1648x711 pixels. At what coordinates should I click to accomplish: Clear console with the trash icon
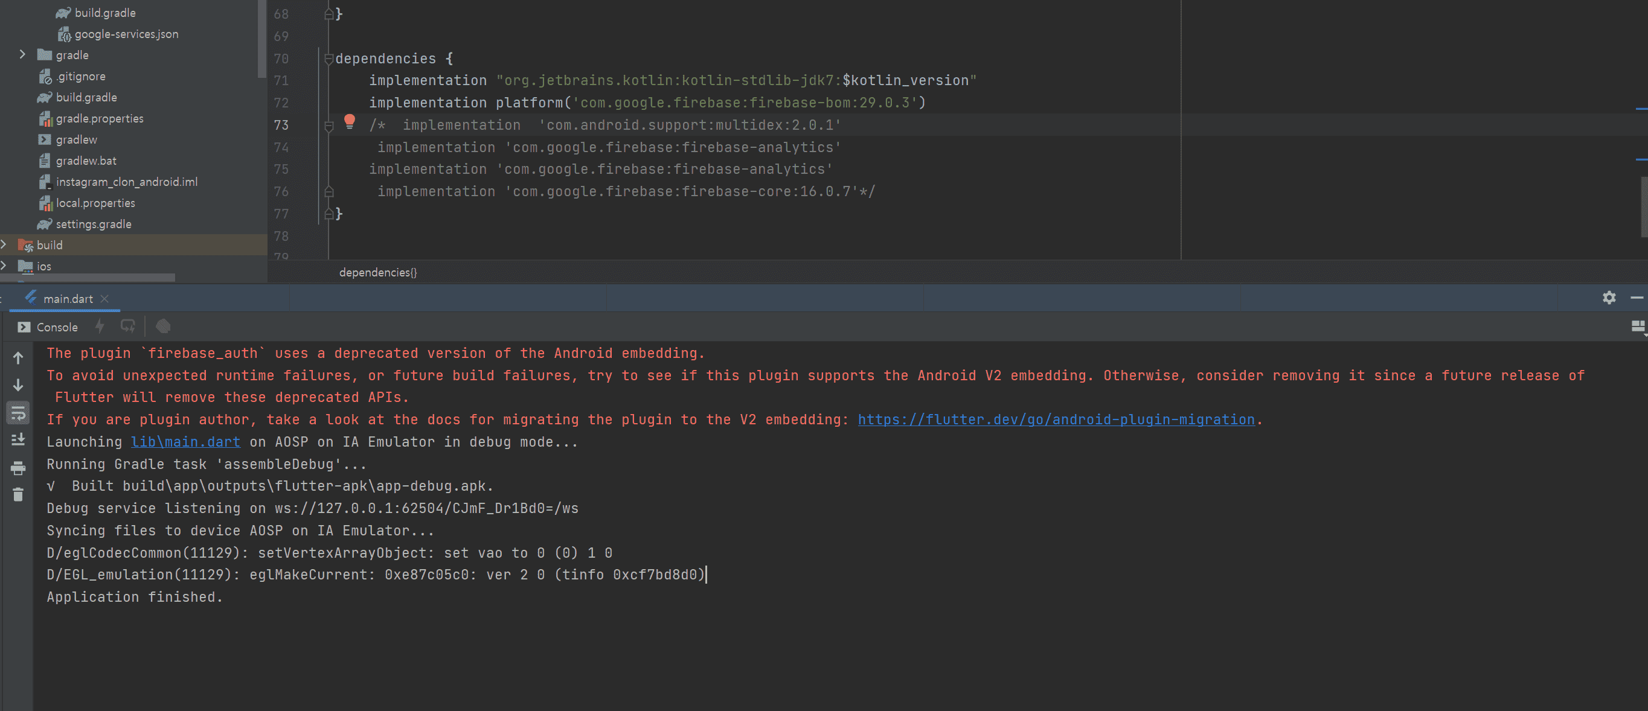coord(18,495)
